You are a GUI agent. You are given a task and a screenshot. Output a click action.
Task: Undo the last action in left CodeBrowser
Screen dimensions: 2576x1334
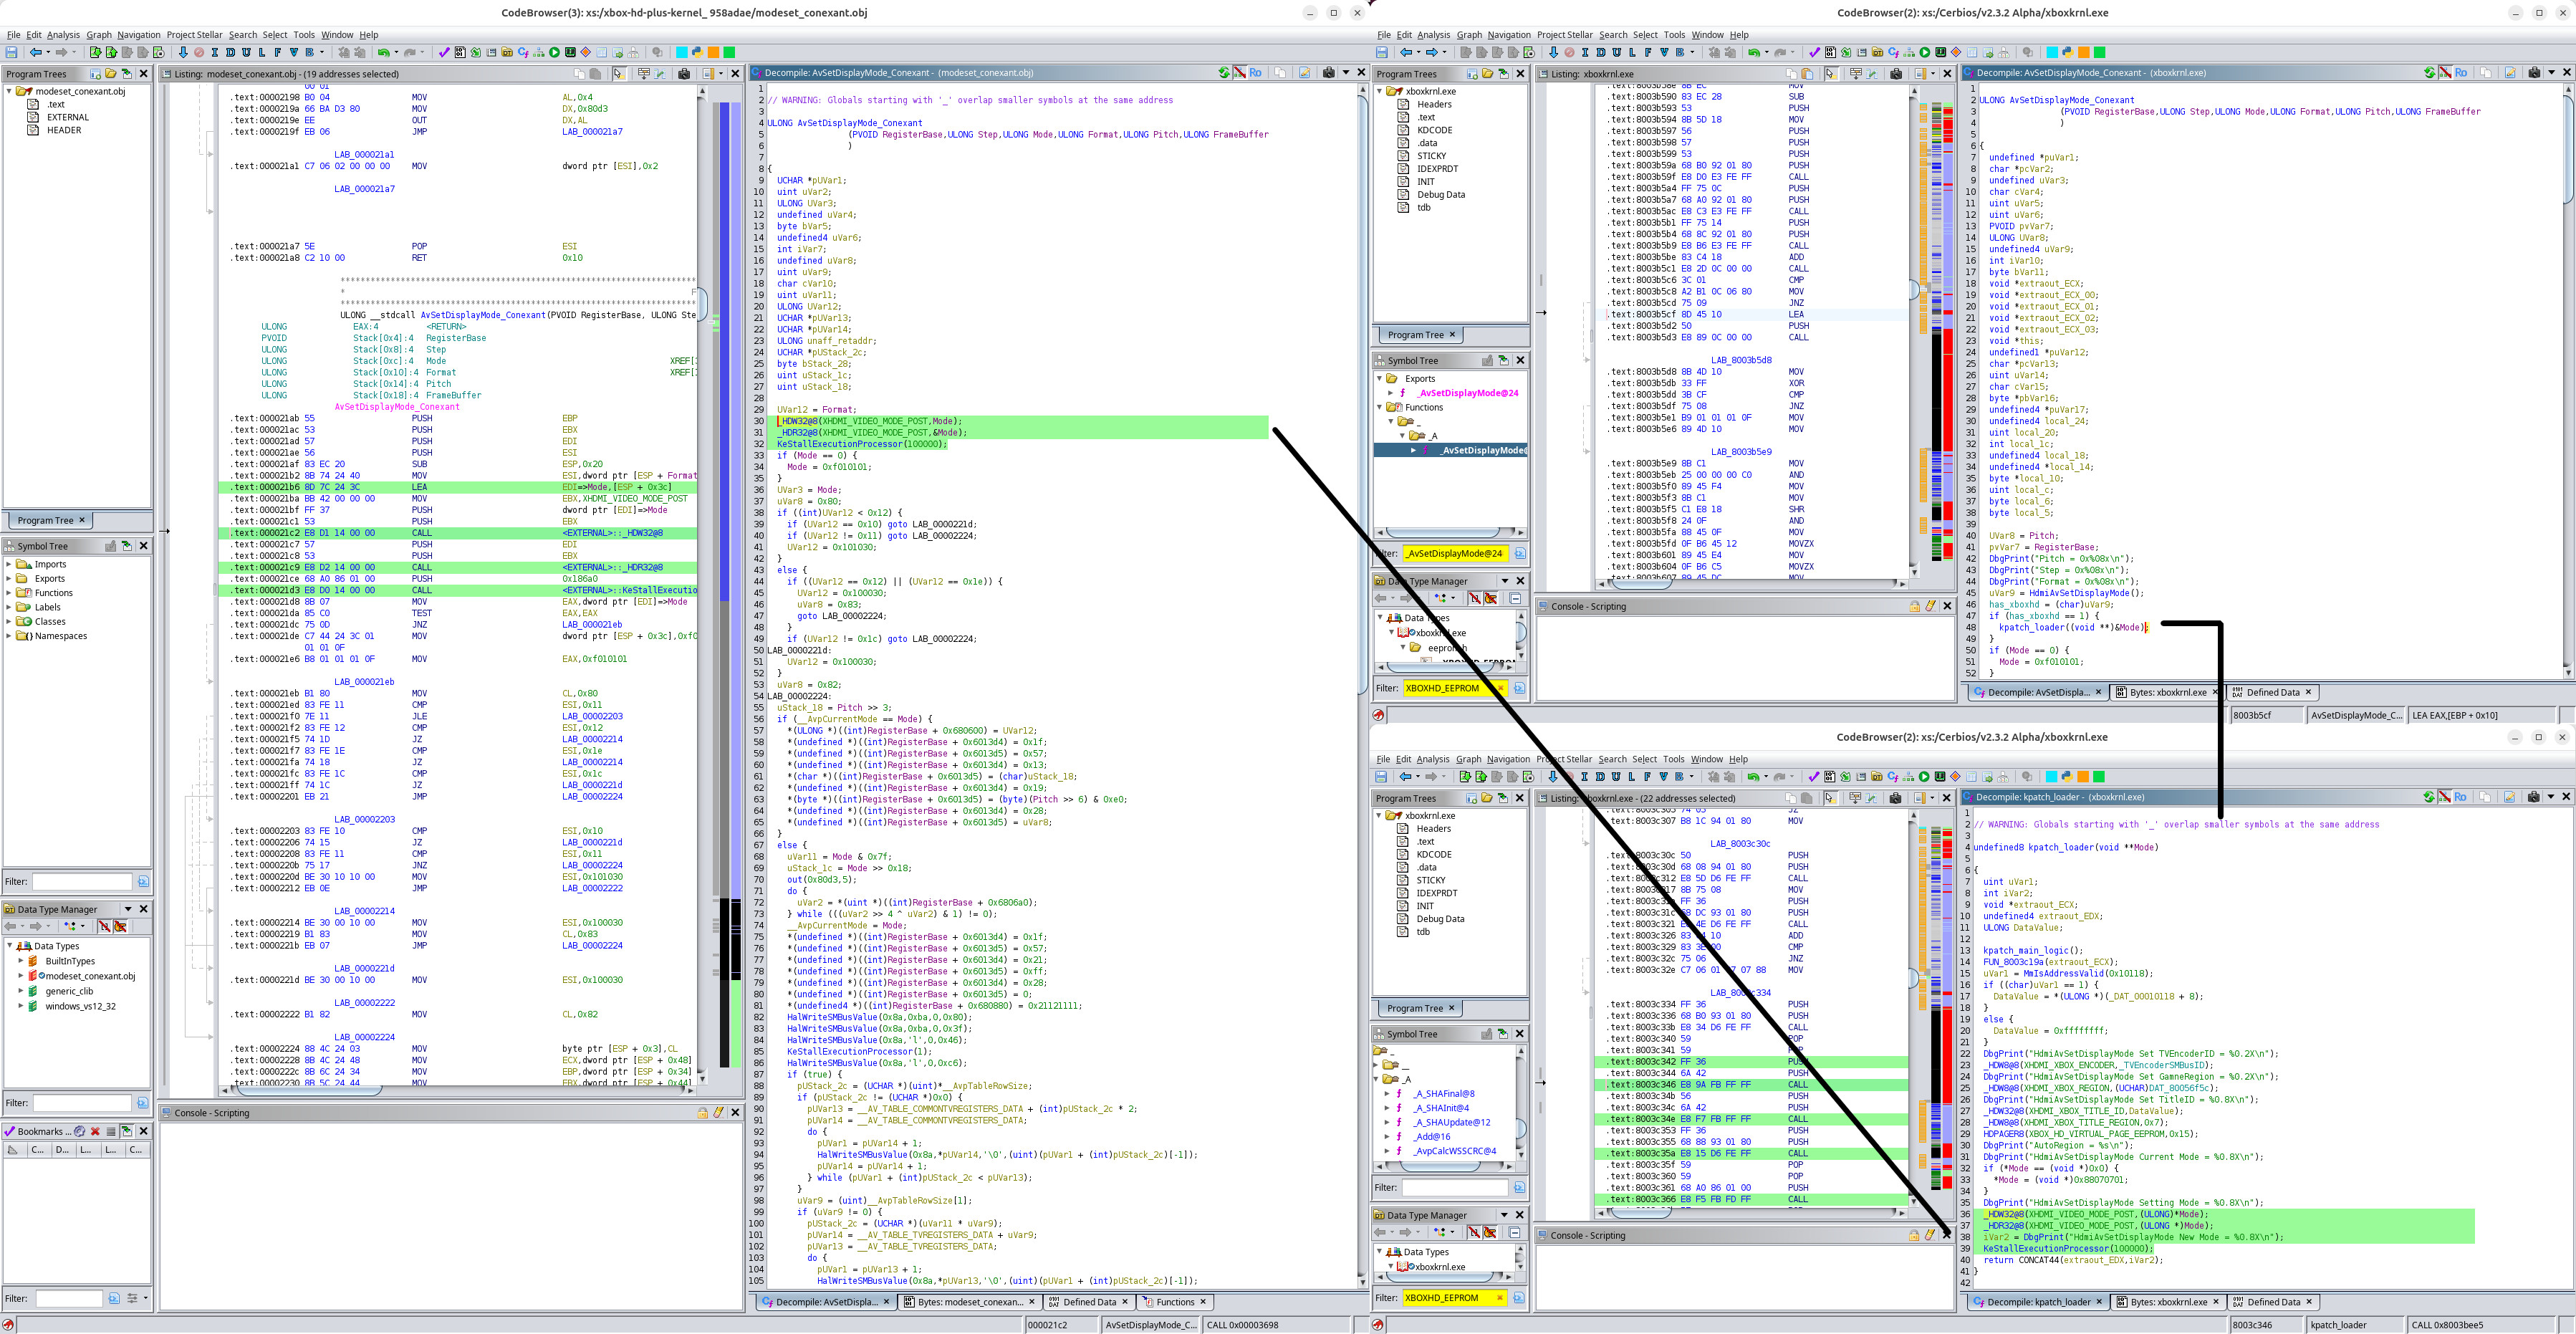pos(384,52)
